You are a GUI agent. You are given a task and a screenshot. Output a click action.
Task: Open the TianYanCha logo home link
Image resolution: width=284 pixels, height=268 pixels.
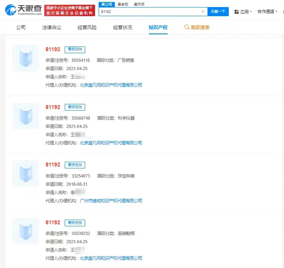point(23,10)
